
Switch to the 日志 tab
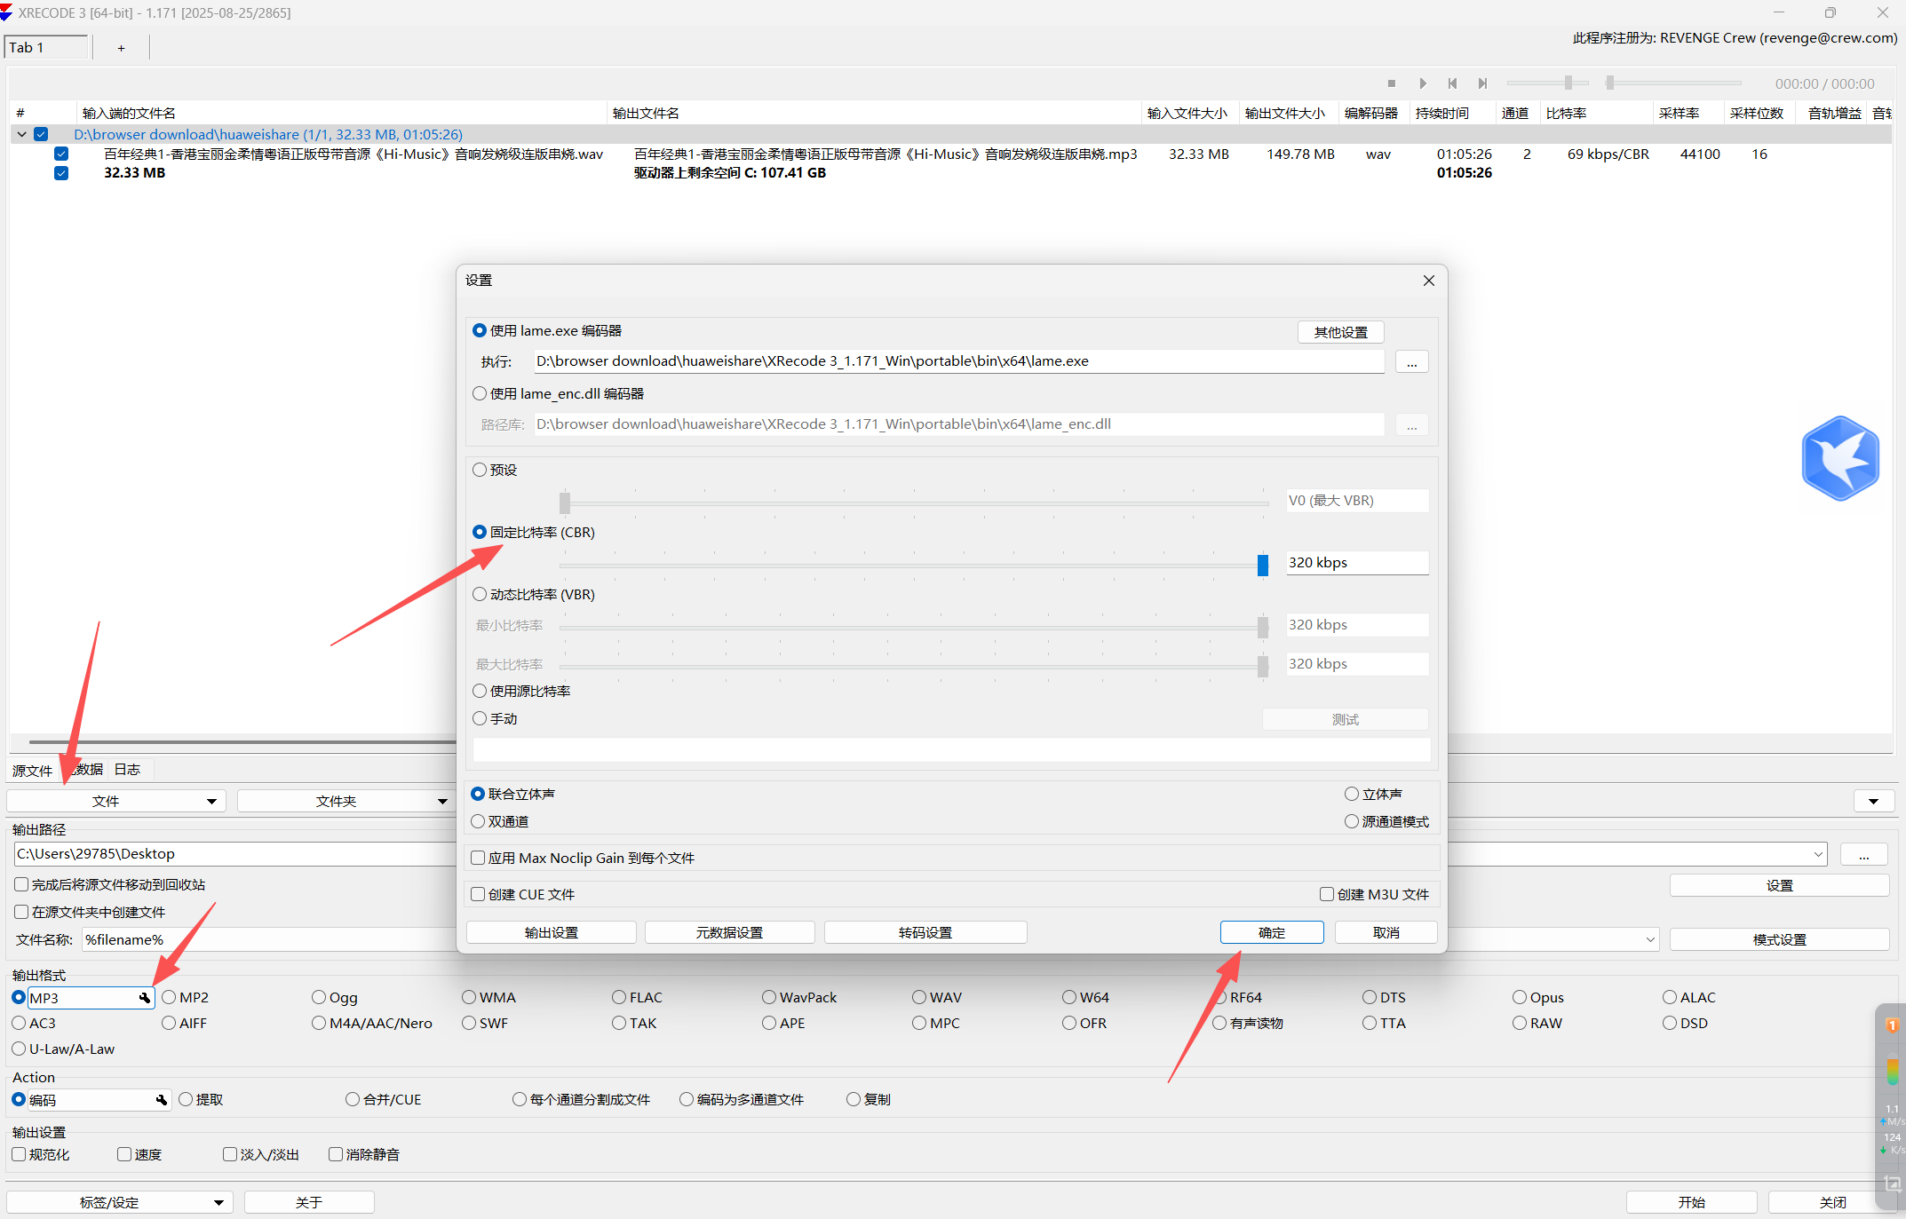click(127, 770)
